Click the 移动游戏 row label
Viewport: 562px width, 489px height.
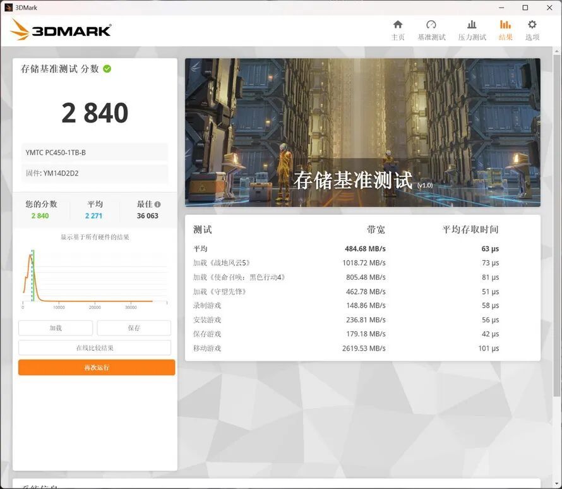pyautogui.click(x=207, y=348)
